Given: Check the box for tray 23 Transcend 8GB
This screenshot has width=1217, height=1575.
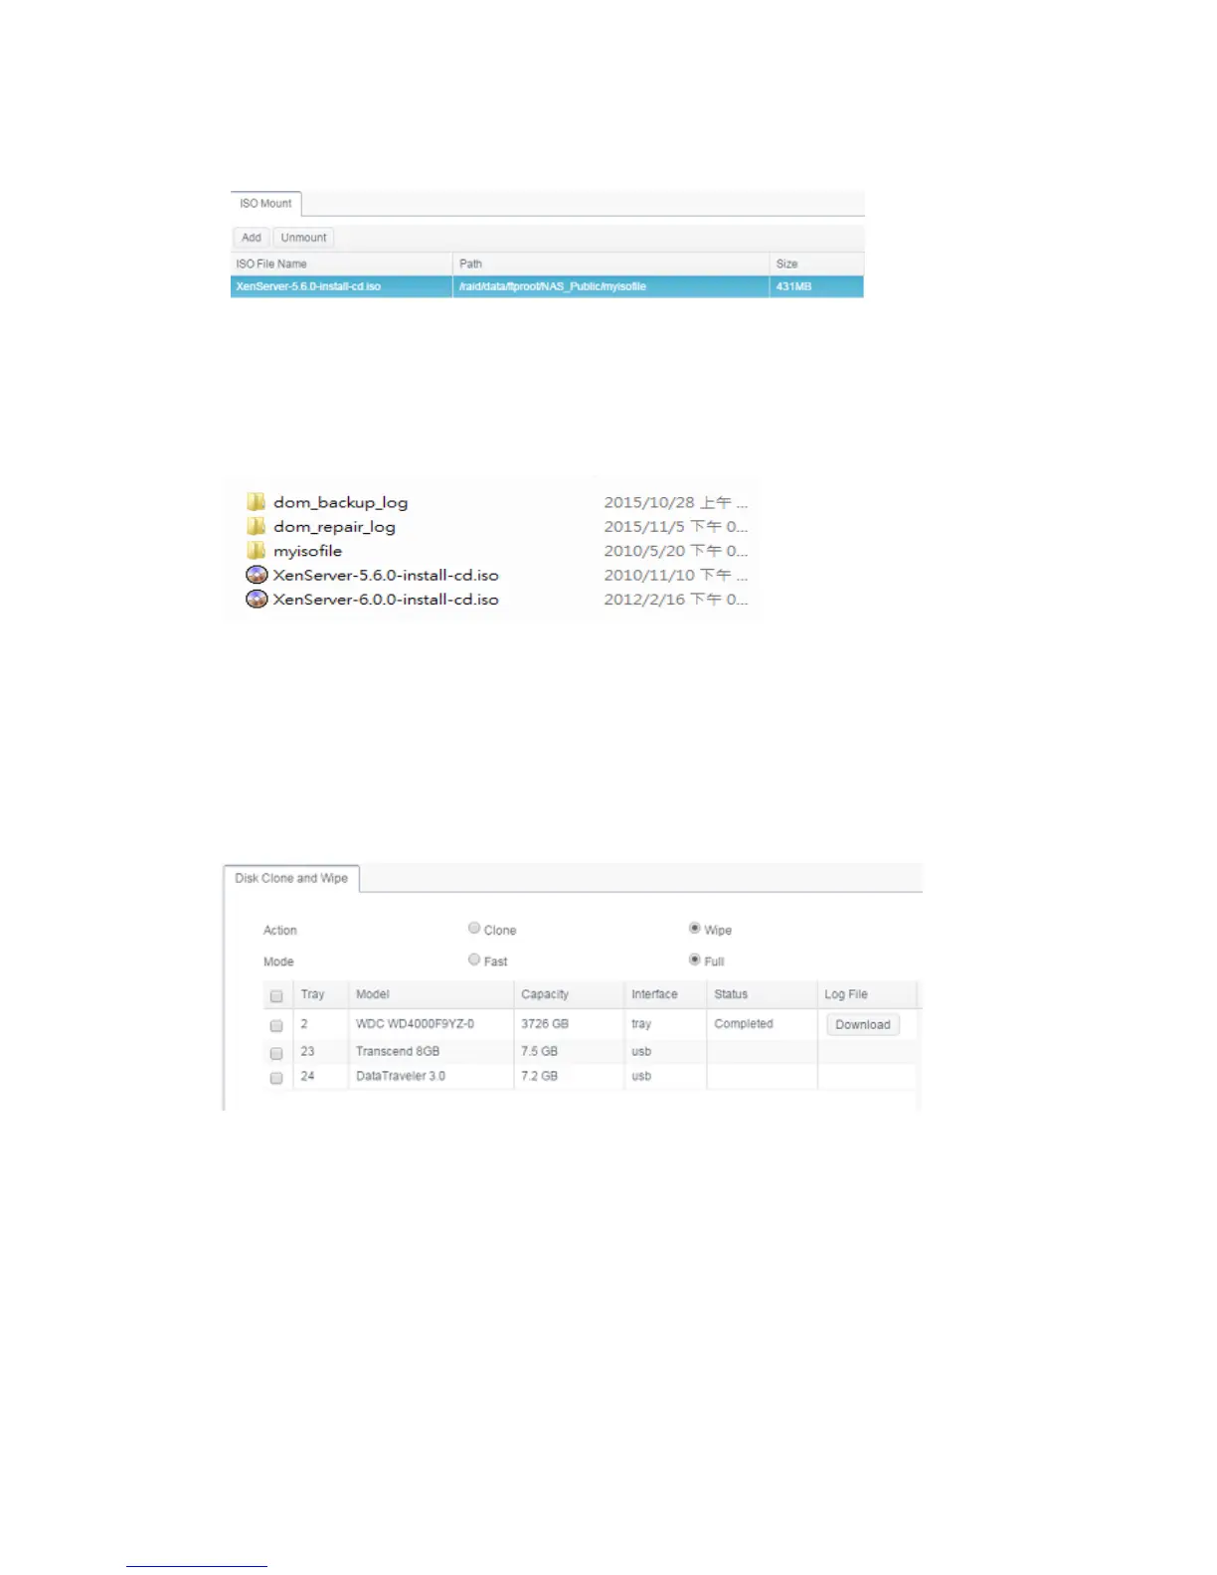Looking at the screenshot, I should (276, 1052).
